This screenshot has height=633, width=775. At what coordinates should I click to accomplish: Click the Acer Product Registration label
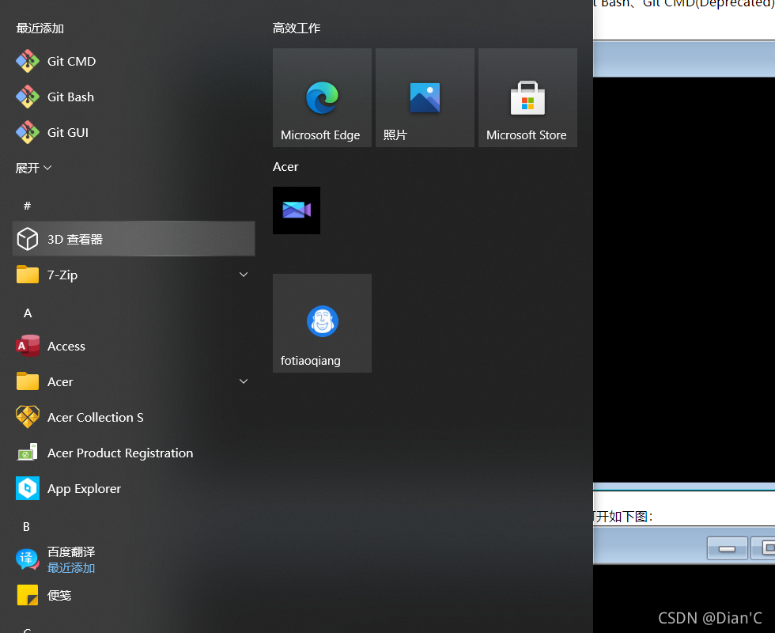pos(120,453)
